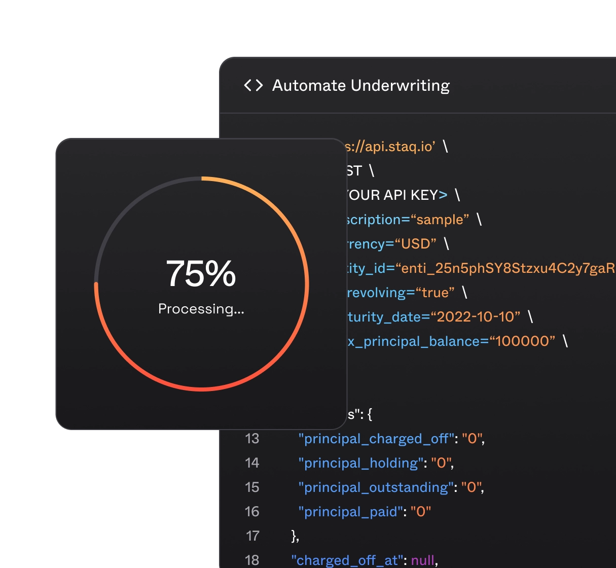The height and width of the screenshot is (568, 616).
Task: Select the "principal_charged_off" key
Action: pyautogui.click(x=376, y=439)
